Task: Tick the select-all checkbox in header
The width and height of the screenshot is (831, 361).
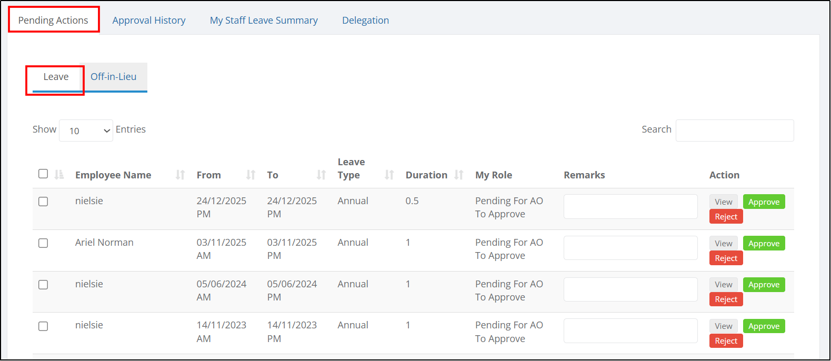Action: point(43,174)
